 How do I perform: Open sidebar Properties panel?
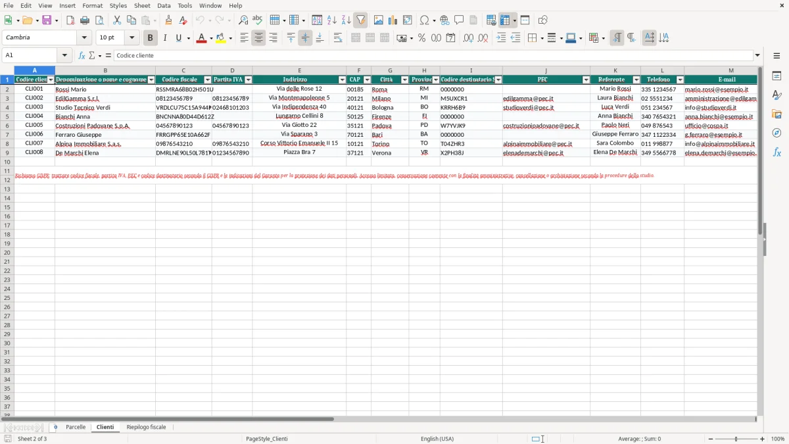(777, 76)
